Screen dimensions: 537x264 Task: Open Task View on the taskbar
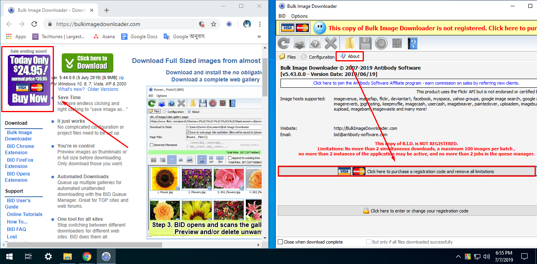point(28,257)
